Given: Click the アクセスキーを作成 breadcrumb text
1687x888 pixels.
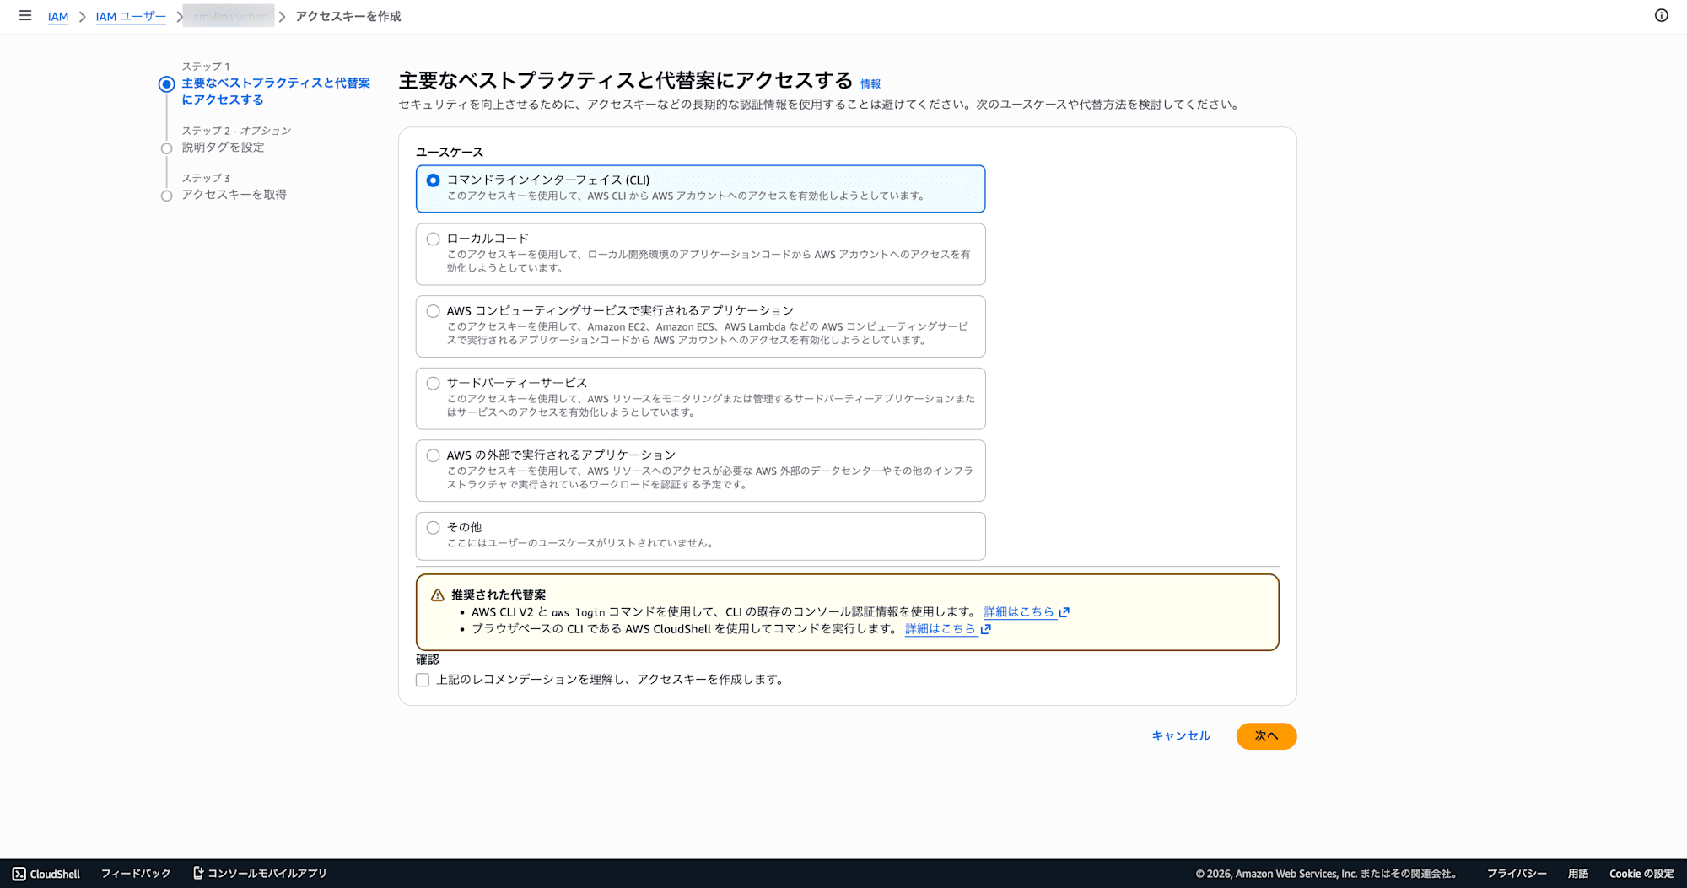Looking at the screenshot, I should click(348, 16).
